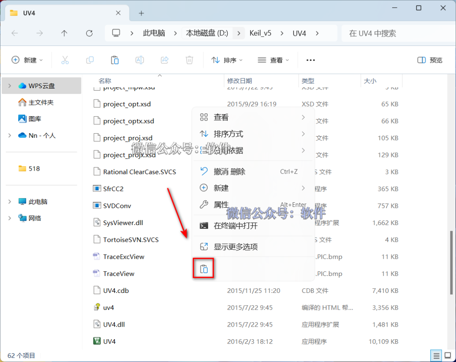Click the paste icon in context menu
This screenshot has height=362, width=456.
pos(204,269)
